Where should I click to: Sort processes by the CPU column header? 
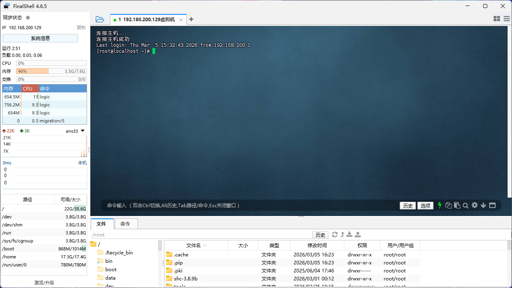pyautogui.click(x=28, y=88)
